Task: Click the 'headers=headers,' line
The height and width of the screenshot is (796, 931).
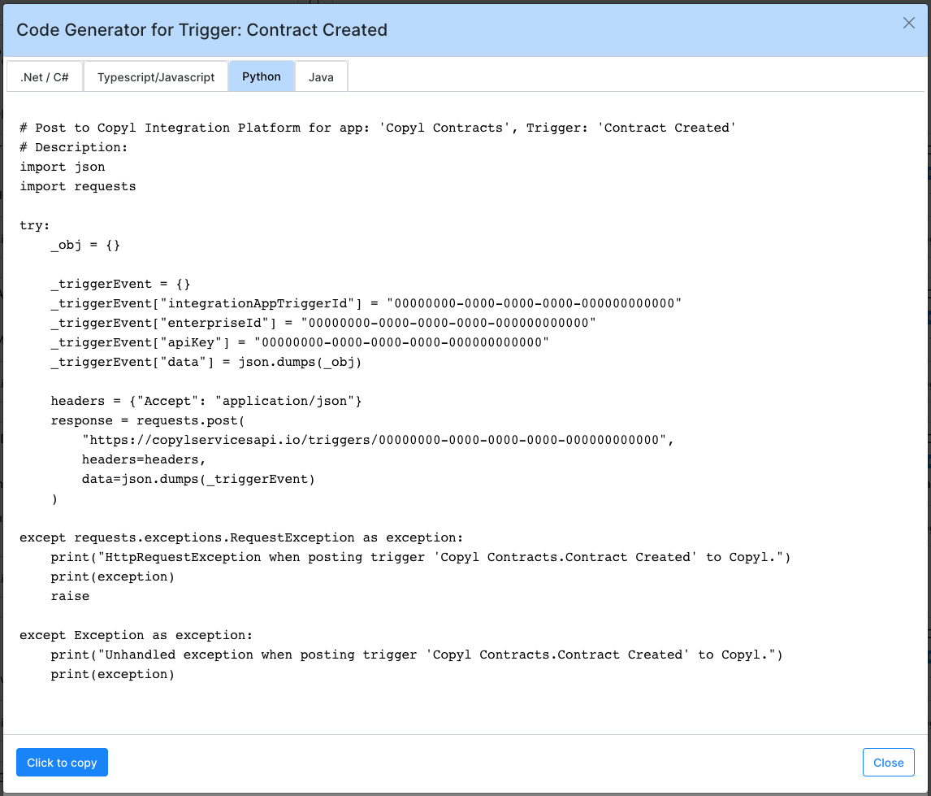Action: [x=144, y=459]
